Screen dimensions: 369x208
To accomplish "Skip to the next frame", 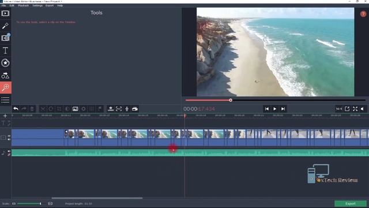I will point(283,109).
